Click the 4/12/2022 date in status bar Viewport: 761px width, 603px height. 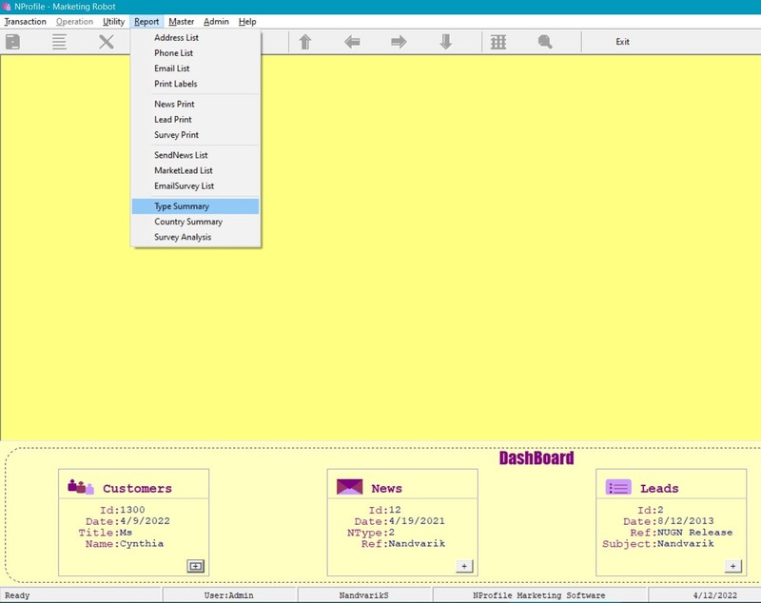pyautogui.click(x=715, y=595)
